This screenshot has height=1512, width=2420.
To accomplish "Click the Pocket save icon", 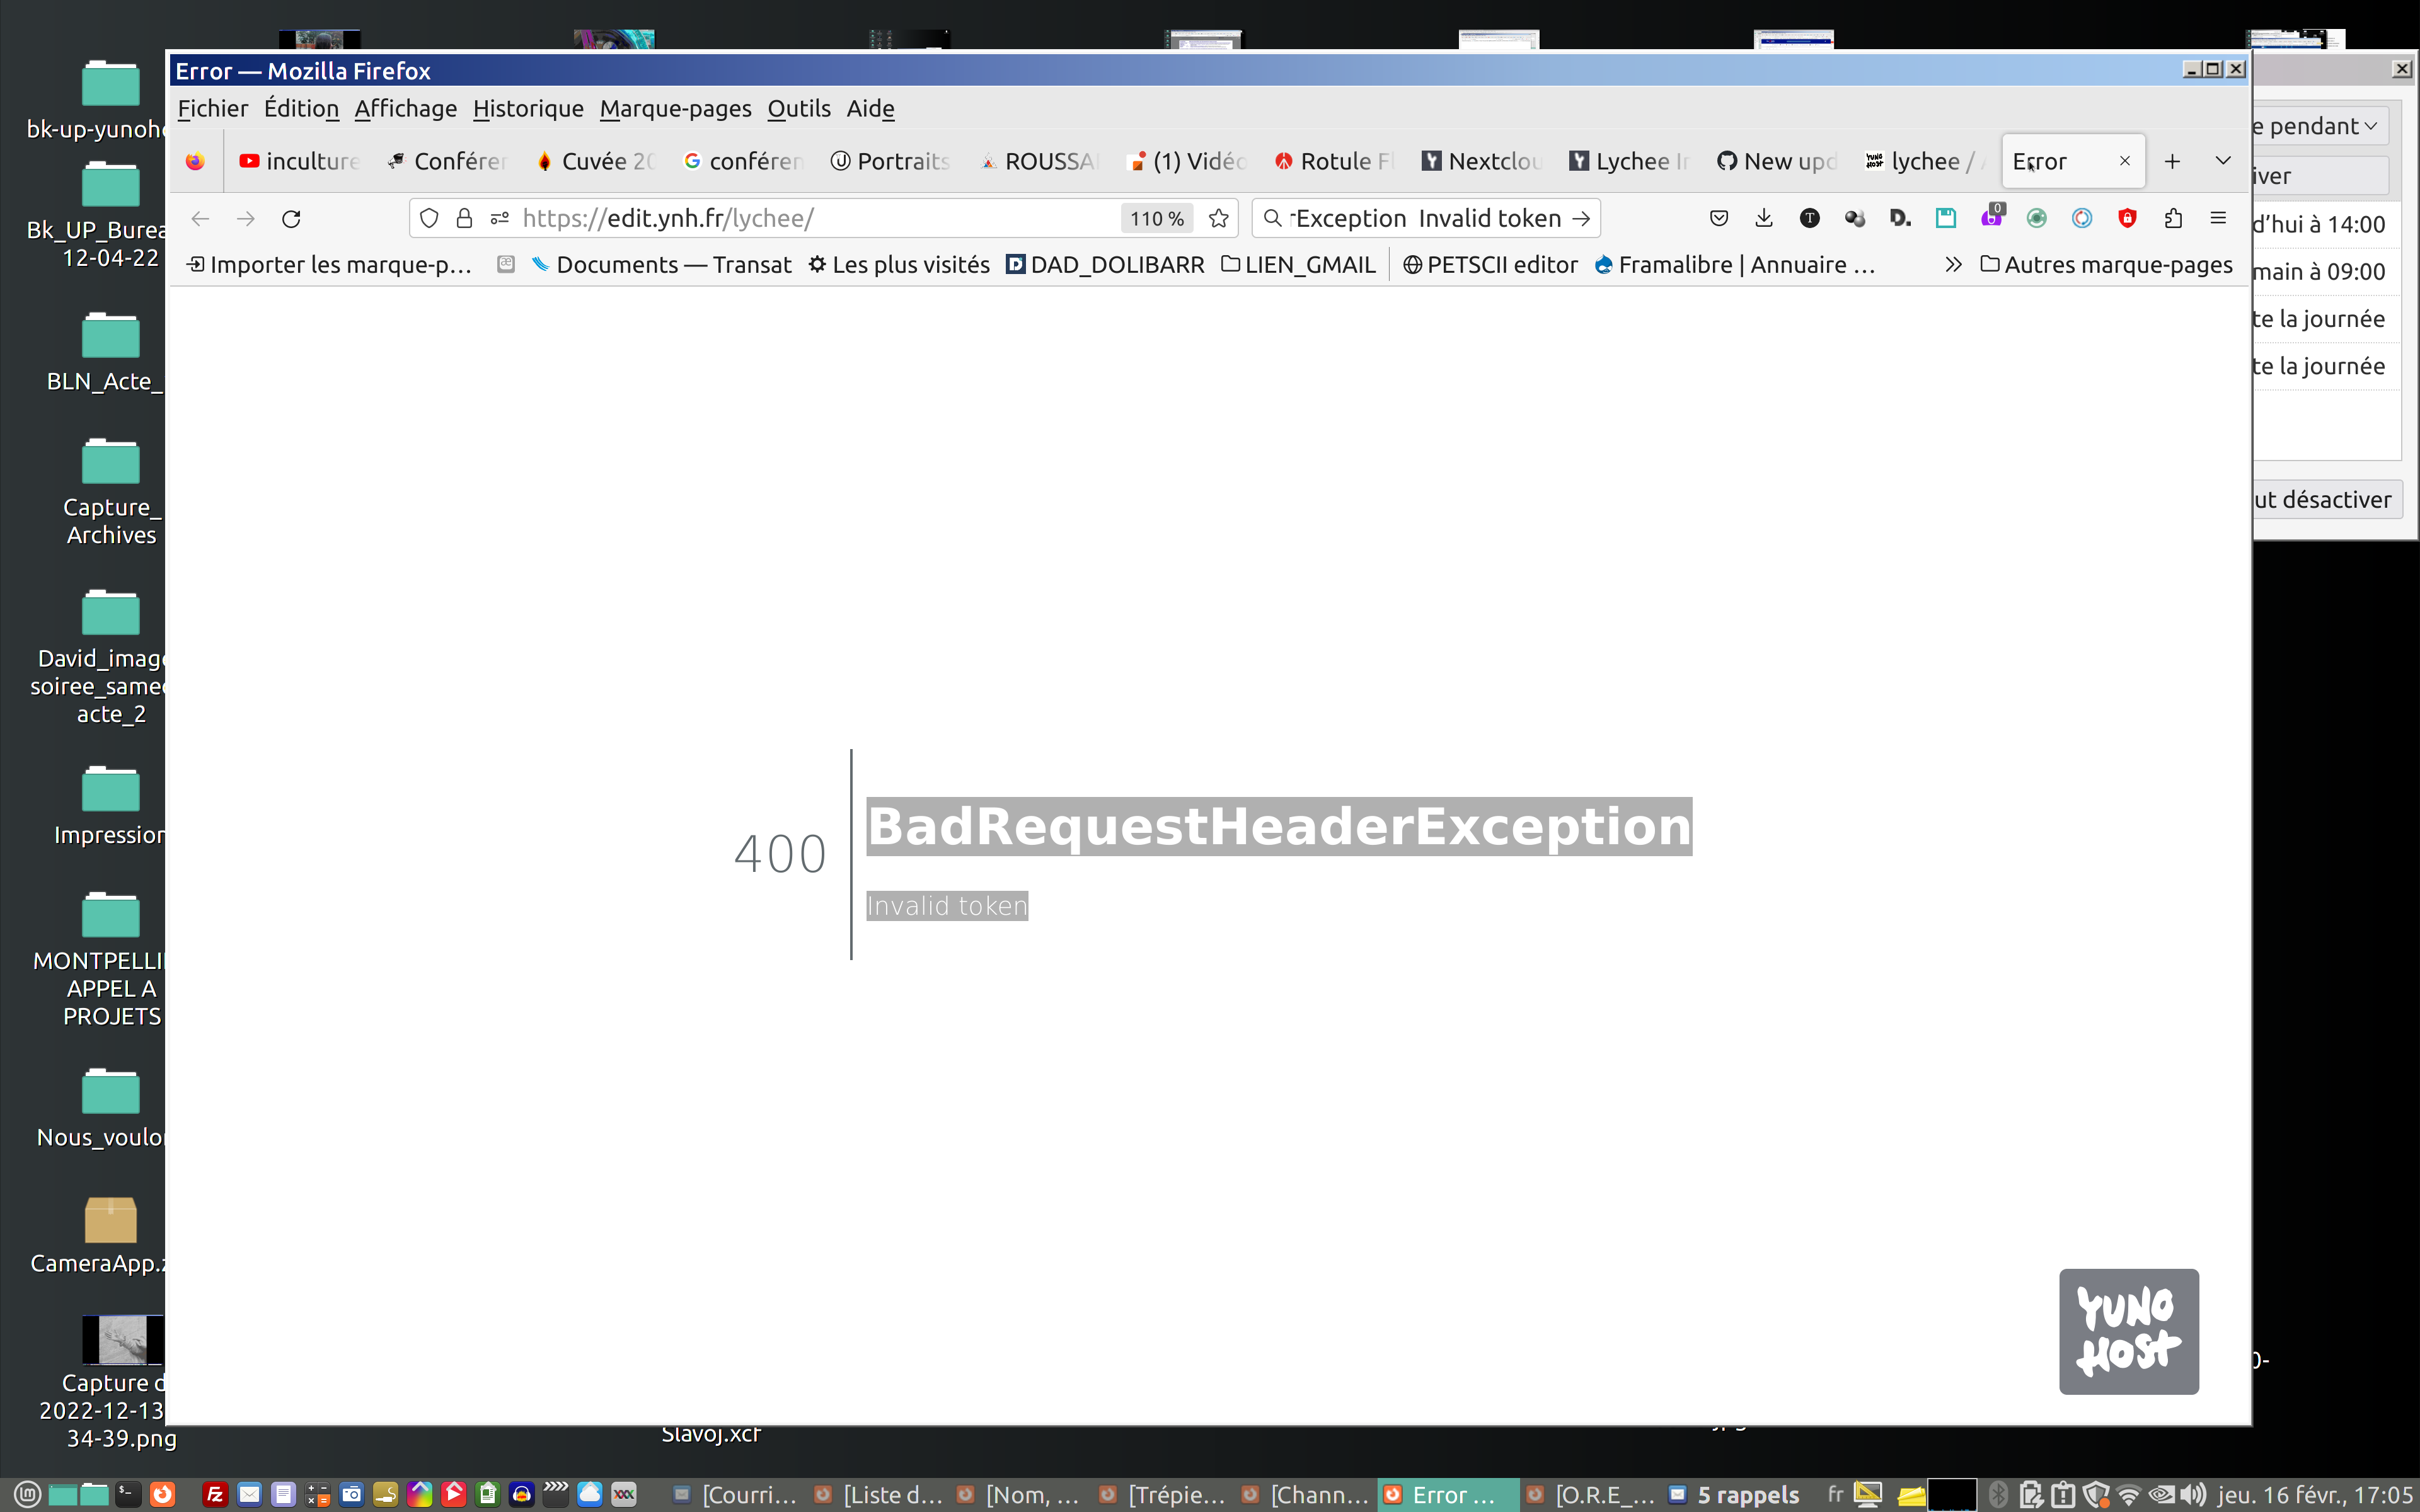I will 1718,218.
